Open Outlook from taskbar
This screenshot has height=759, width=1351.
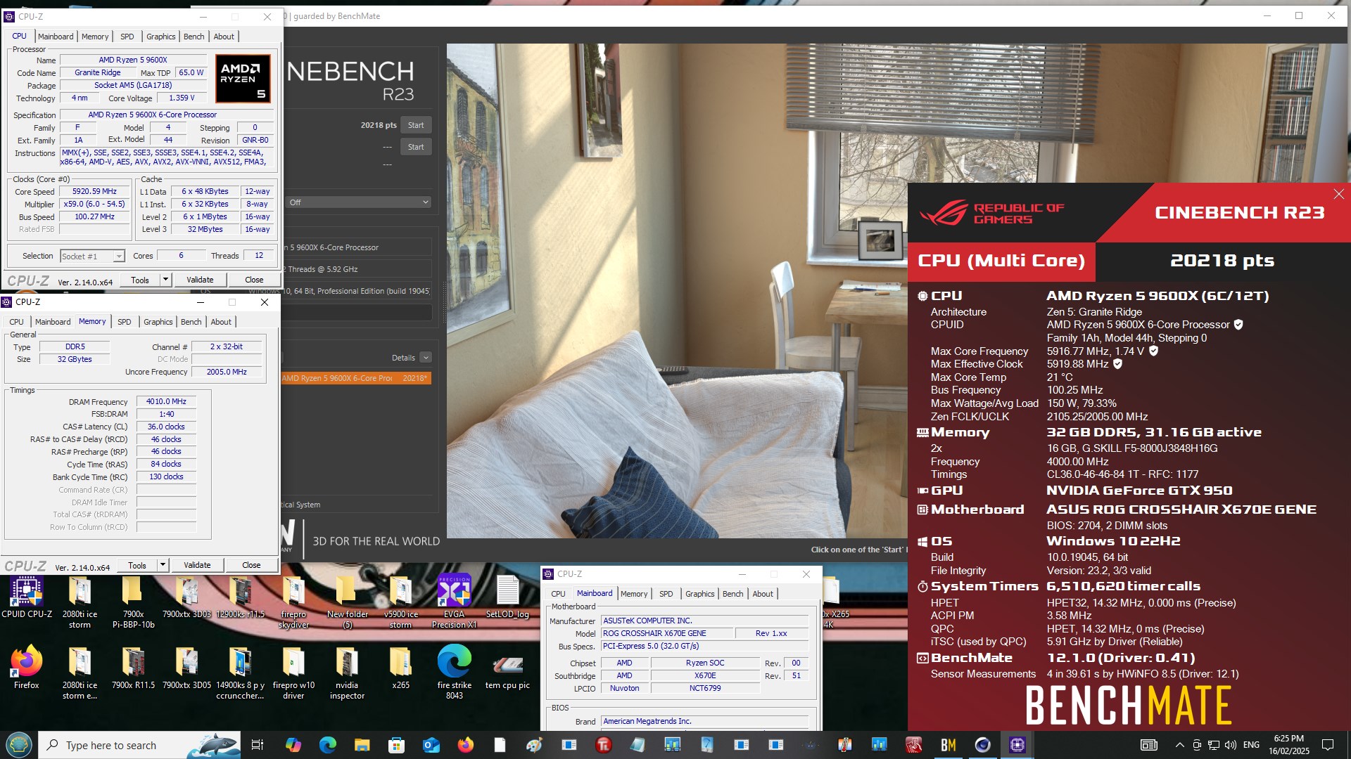[x=431, y=745]
